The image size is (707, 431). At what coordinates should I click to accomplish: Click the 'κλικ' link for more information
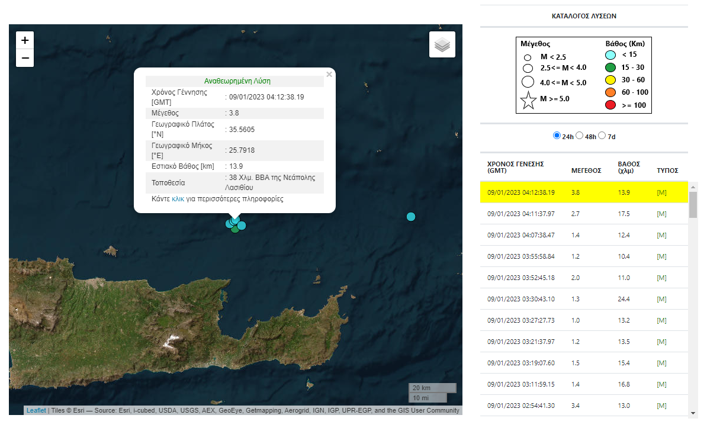coord(178,199)
